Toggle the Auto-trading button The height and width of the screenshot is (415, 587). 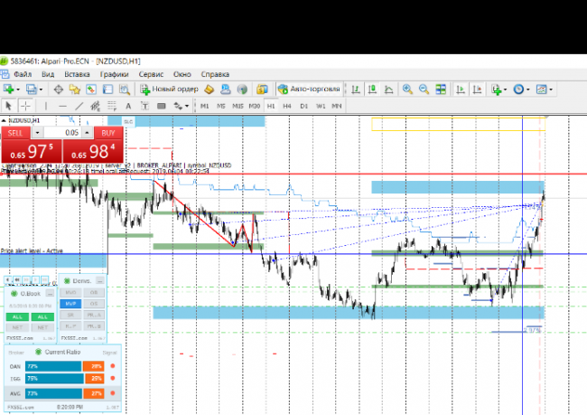coord(309,90)
